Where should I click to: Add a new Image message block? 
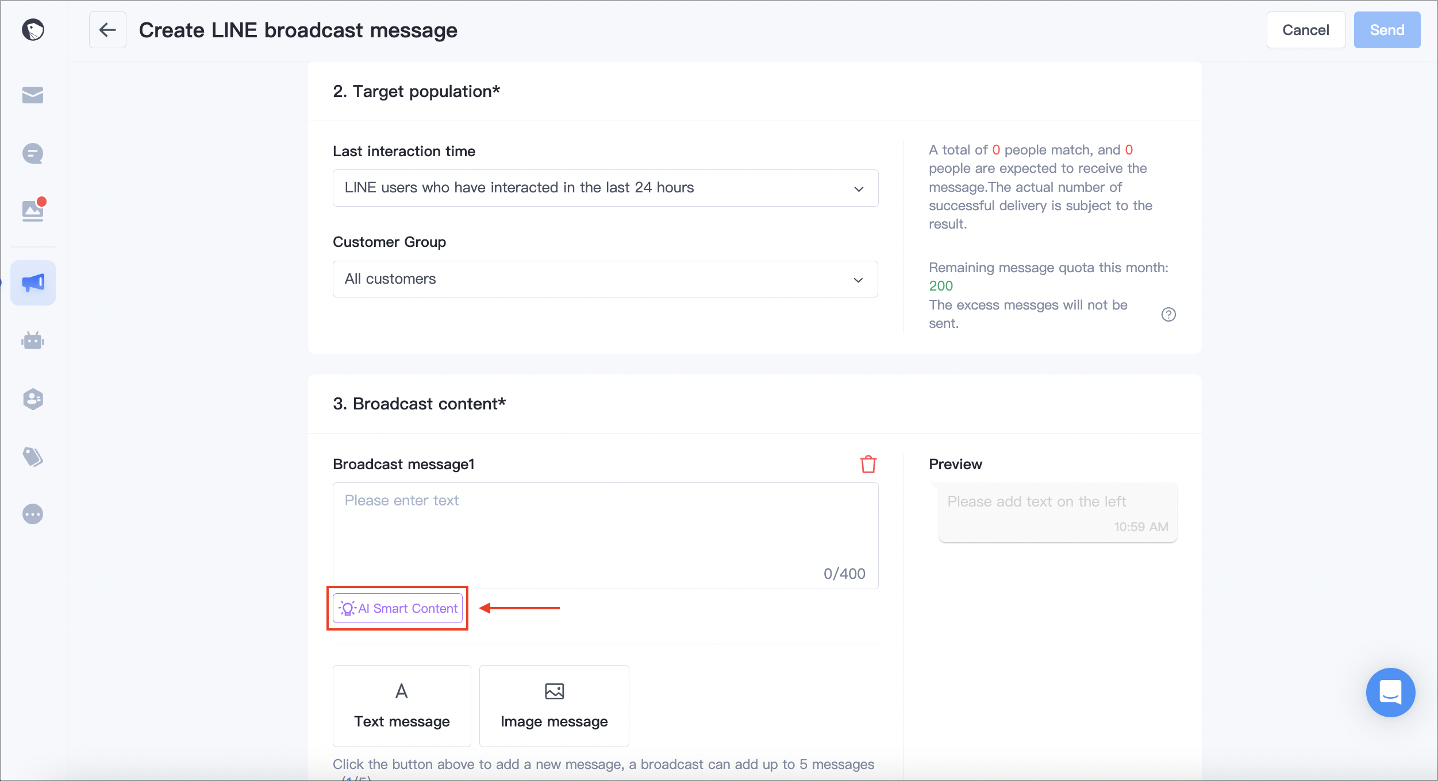pyautogui.click(x=553, y=705)
